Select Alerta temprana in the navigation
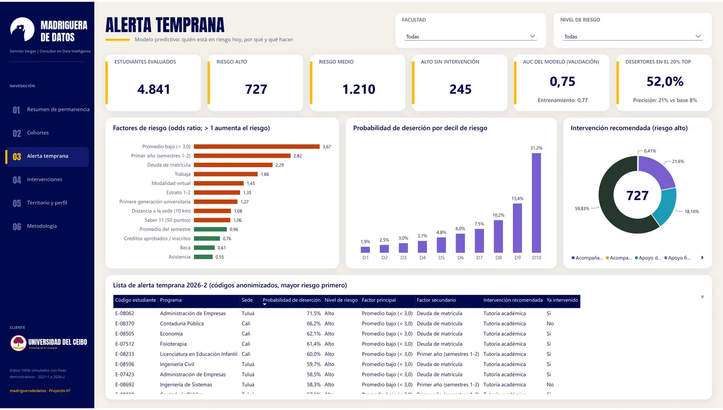The height and width of the screenshot is (410, 723). tap(48, 156)
